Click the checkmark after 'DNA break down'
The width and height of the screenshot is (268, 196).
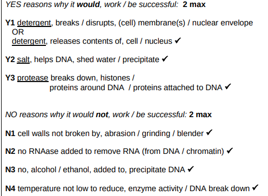(255, 188)
